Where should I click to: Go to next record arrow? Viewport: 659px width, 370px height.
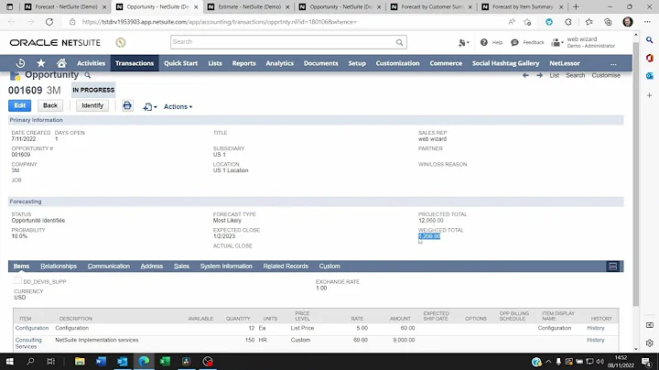[x=539, y=75]
